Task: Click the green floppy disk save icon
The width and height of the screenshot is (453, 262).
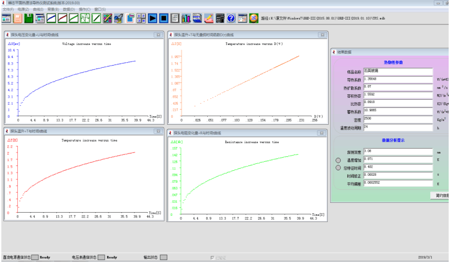Action: coord(28,18)
